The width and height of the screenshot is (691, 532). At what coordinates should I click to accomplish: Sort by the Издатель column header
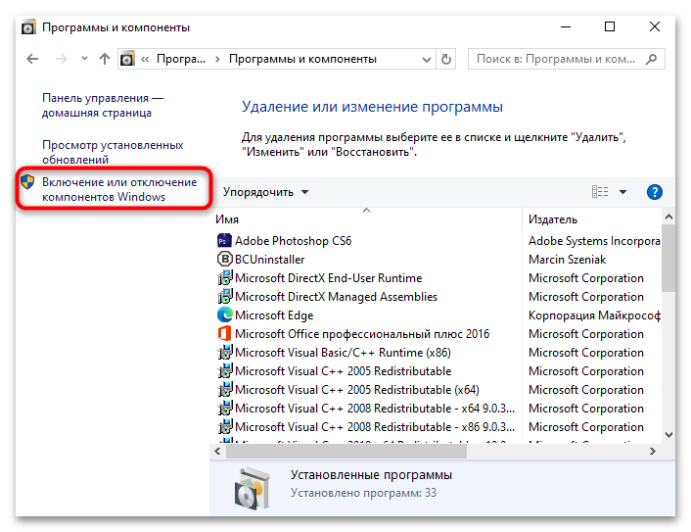pyautogui.click(x=591, y=219)
